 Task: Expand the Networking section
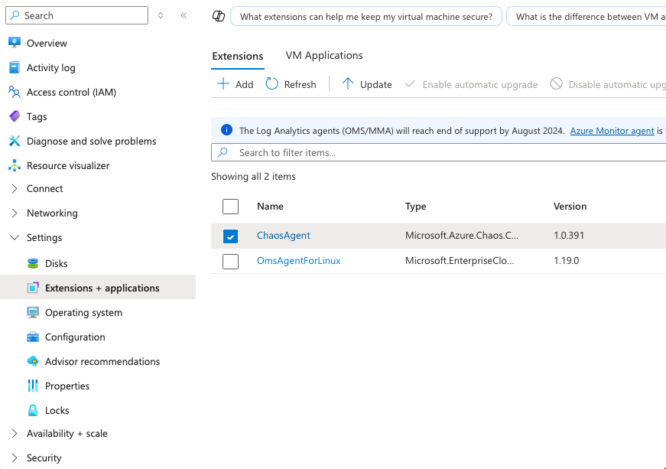[x=14, y=213]
